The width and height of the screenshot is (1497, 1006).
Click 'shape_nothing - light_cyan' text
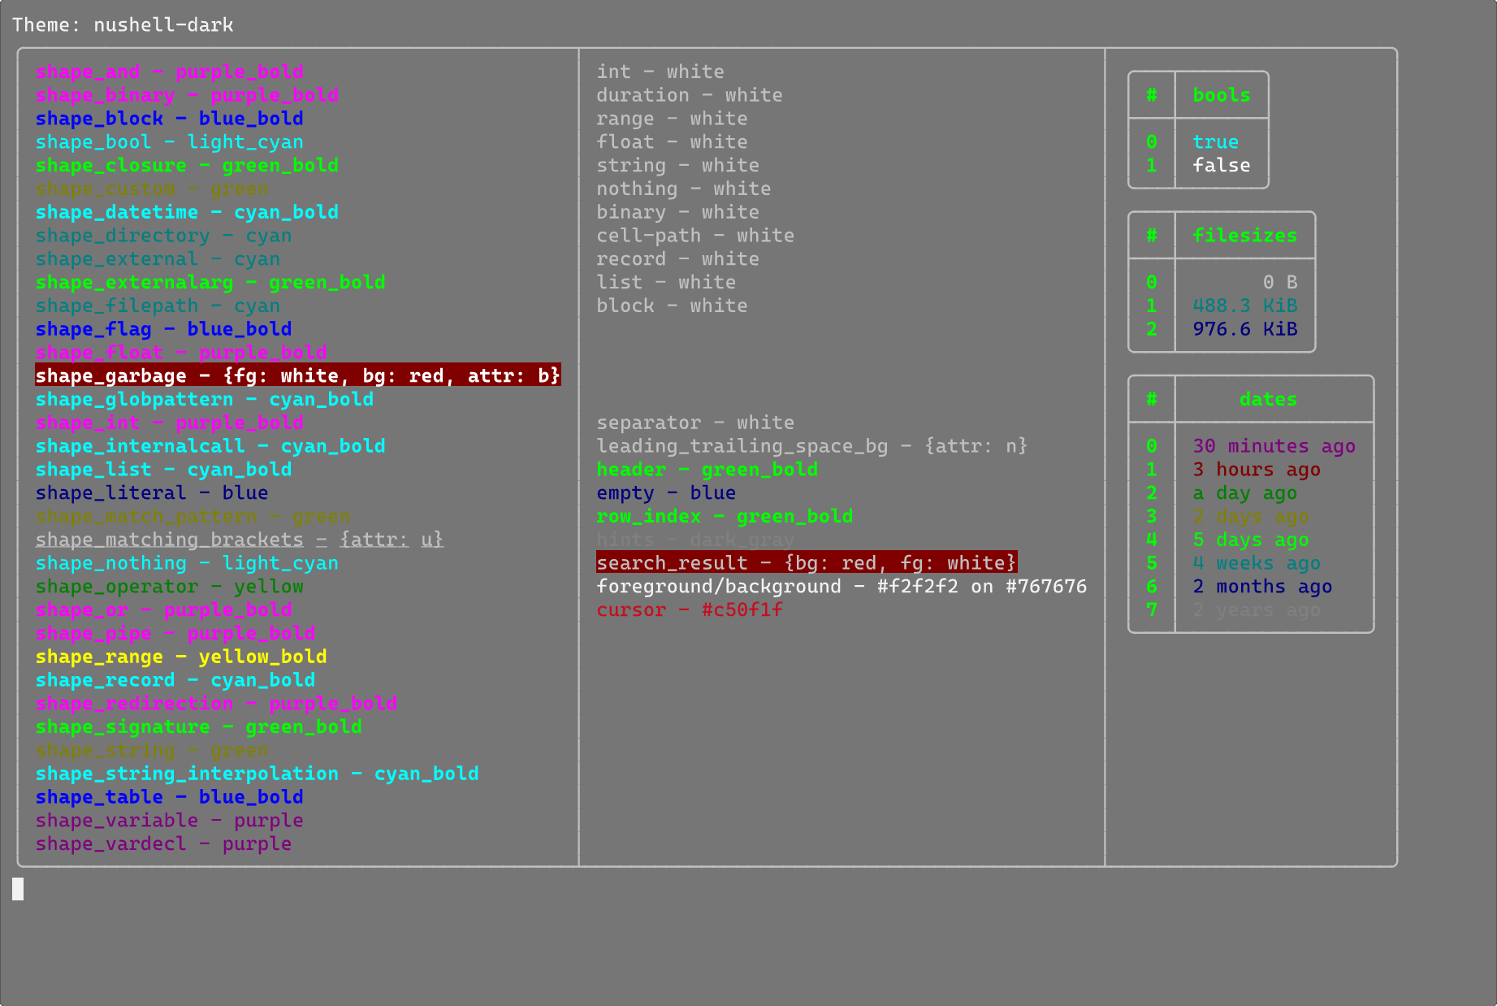pyautogui.click(x=187, y=563)
